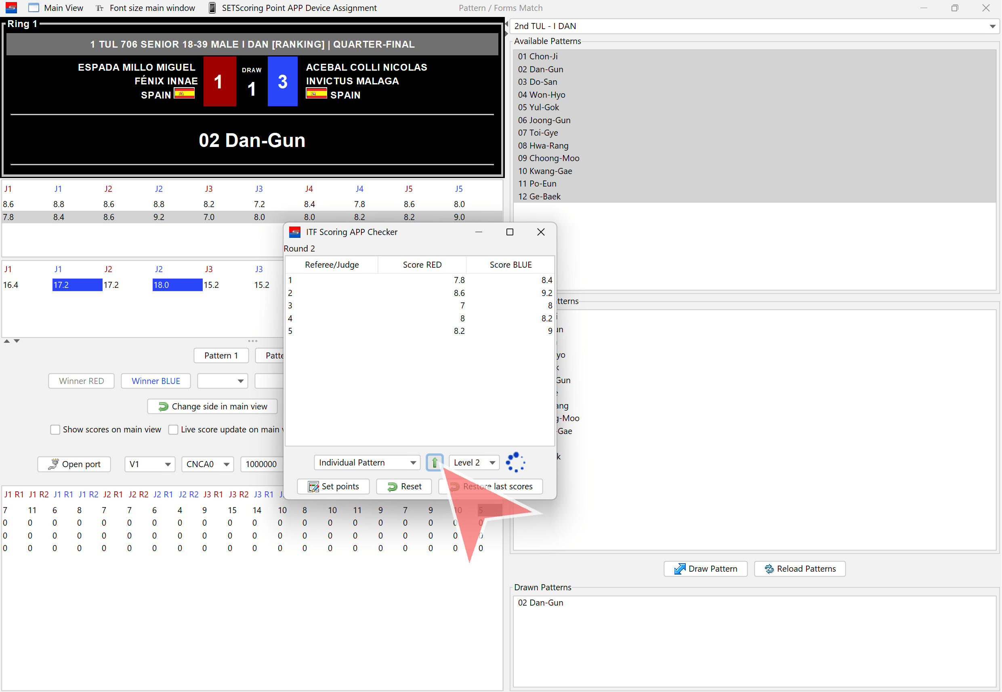The height and width of the screenshot is (692, 1002).
Task: Click Change side in main view
Action: point(212,406)
